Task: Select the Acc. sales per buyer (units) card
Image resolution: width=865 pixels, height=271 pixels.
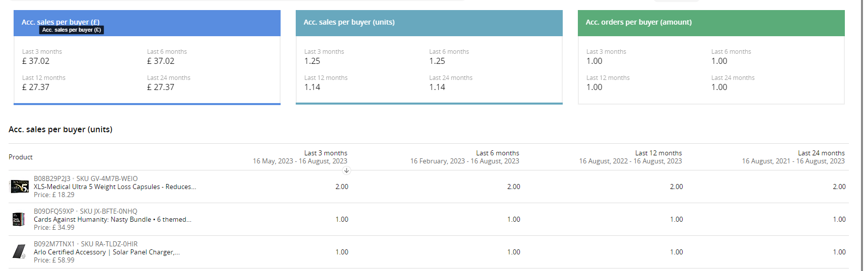Action: pos(429,23)
